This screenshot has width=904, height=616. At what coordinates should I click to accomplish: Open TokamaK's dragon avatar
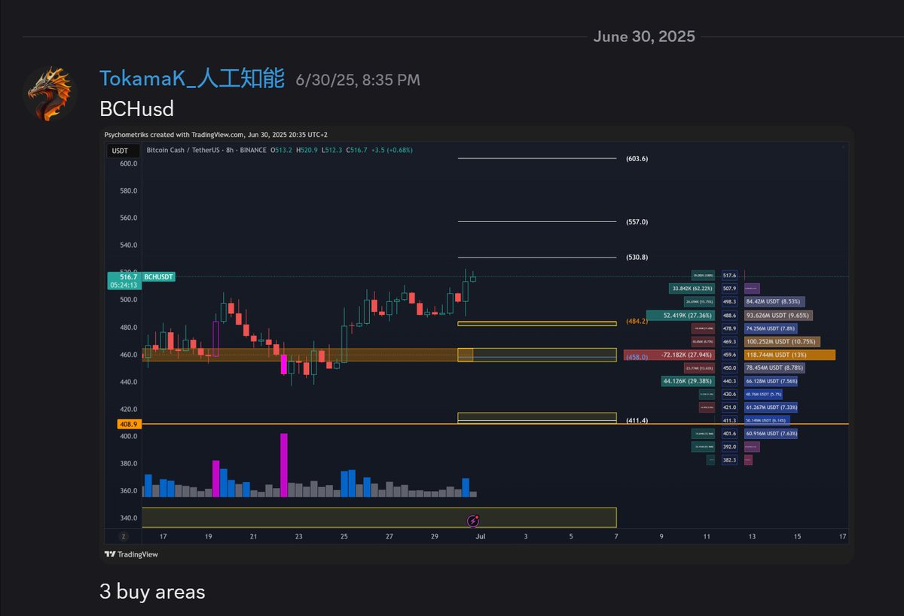tap(50, 94)
